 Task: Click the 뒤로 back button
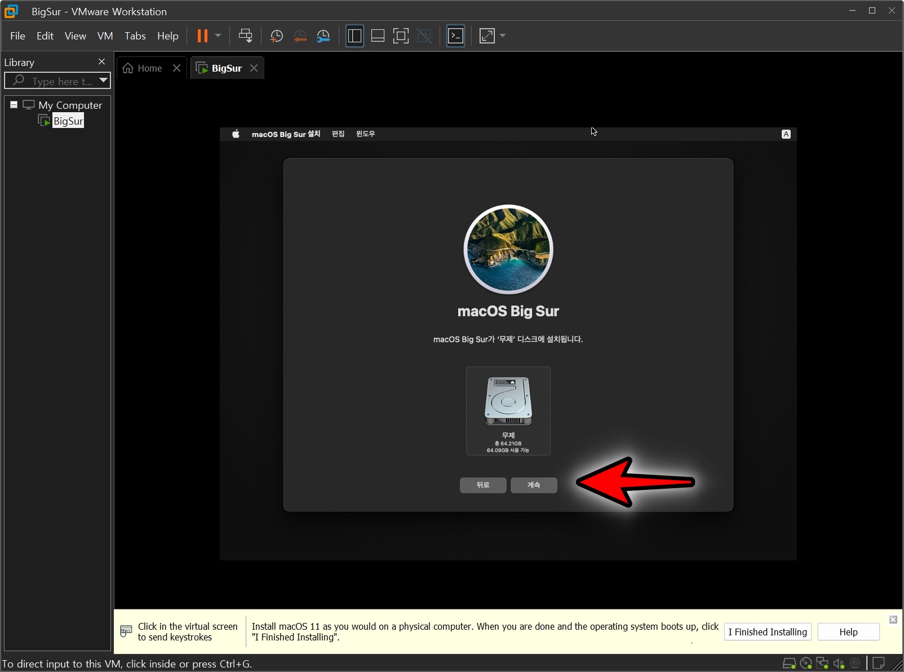483,485
